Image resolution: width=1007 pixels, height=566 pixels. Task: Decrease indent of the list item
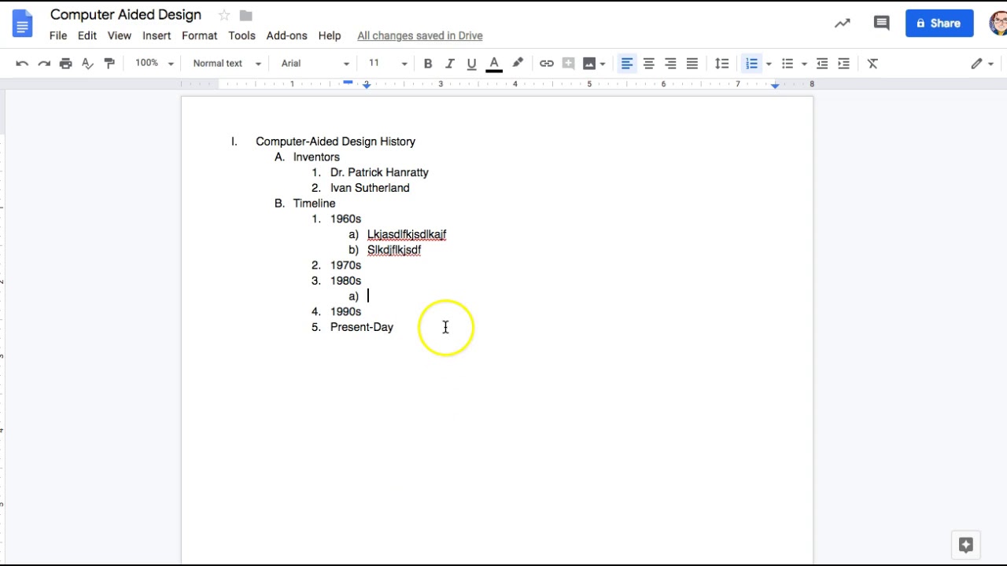pyautogui.click(x=822, y=64)
